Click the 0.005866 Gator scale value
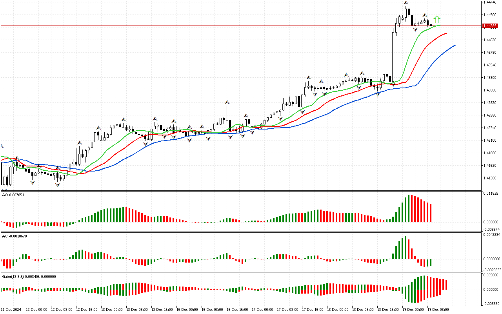 coord(491,276)
